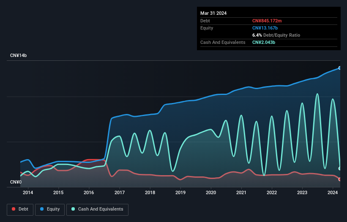Screen dimensions: 347x222
Task: Click the CN¥14b y-axis label
Action: 18,56
